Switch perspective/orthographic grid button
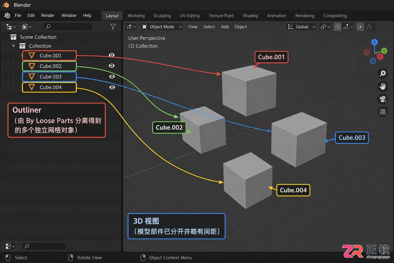 pyautogui.click(x=383, y=112)
